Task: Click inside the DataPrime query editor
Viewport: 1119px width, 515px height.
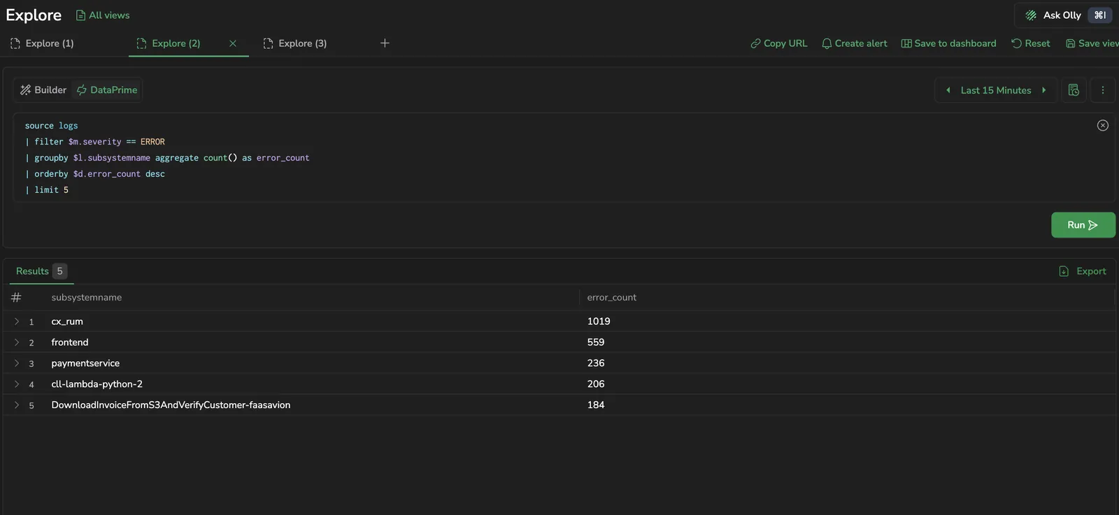Action: tap(559, 158)
